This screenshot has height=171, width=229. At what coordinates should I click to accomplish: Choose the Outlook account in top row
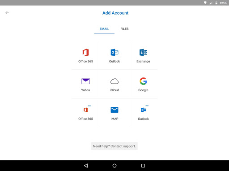pyautogui.click(x=114, y=56)
